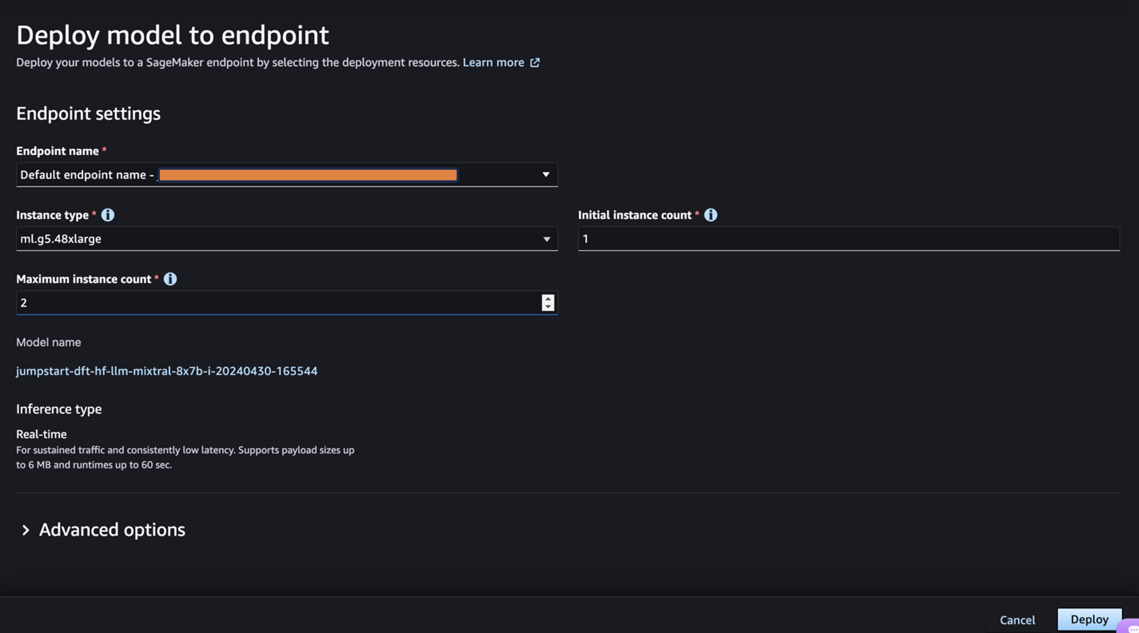This screenshot has width=1139, height=633.
Task: Click the Maximum instance count info icon
Action: [170, 279]
